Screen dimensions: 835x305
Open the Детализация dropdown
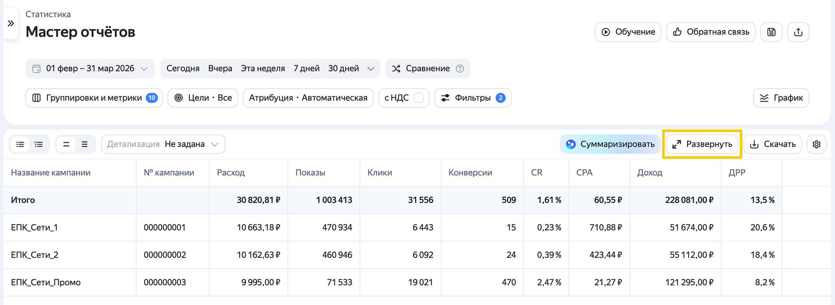coord(163,144)
